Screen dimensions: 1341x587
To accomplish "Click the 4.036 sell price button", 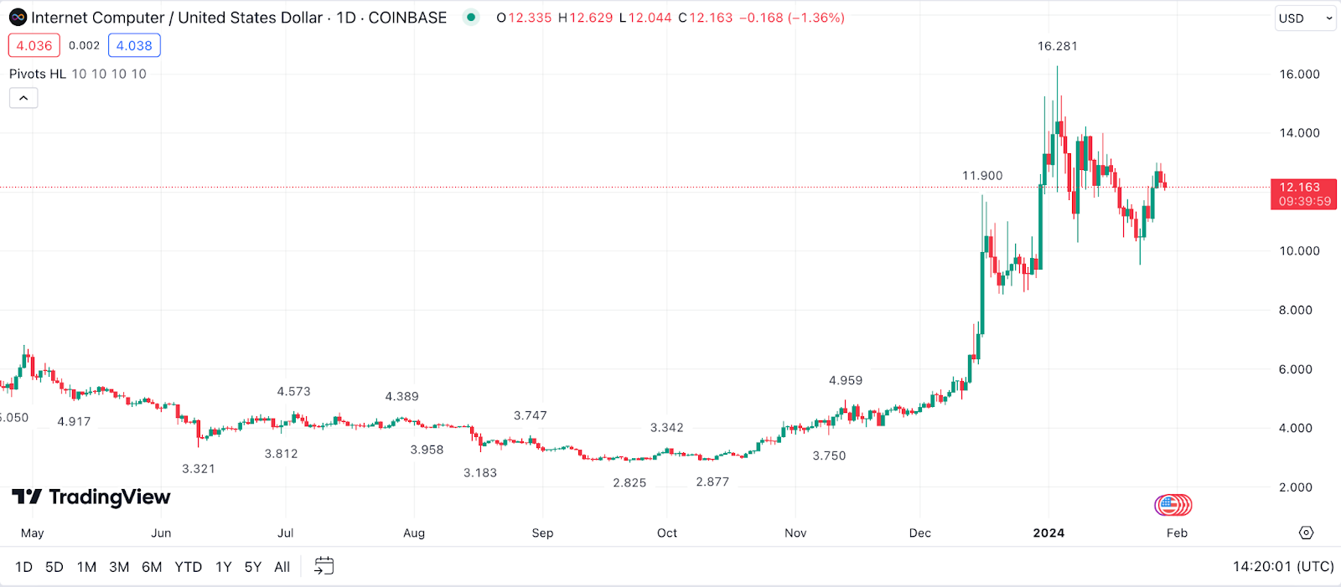I will [34, 45].
